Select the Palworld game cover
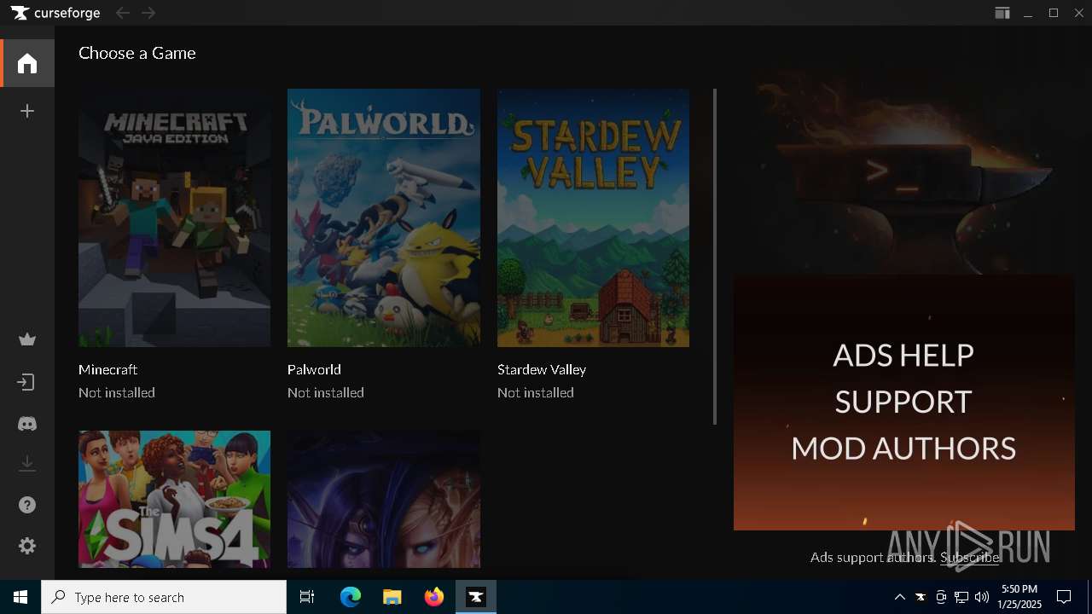This screenshot has width=1092, height=614. (x=384, y=217)
